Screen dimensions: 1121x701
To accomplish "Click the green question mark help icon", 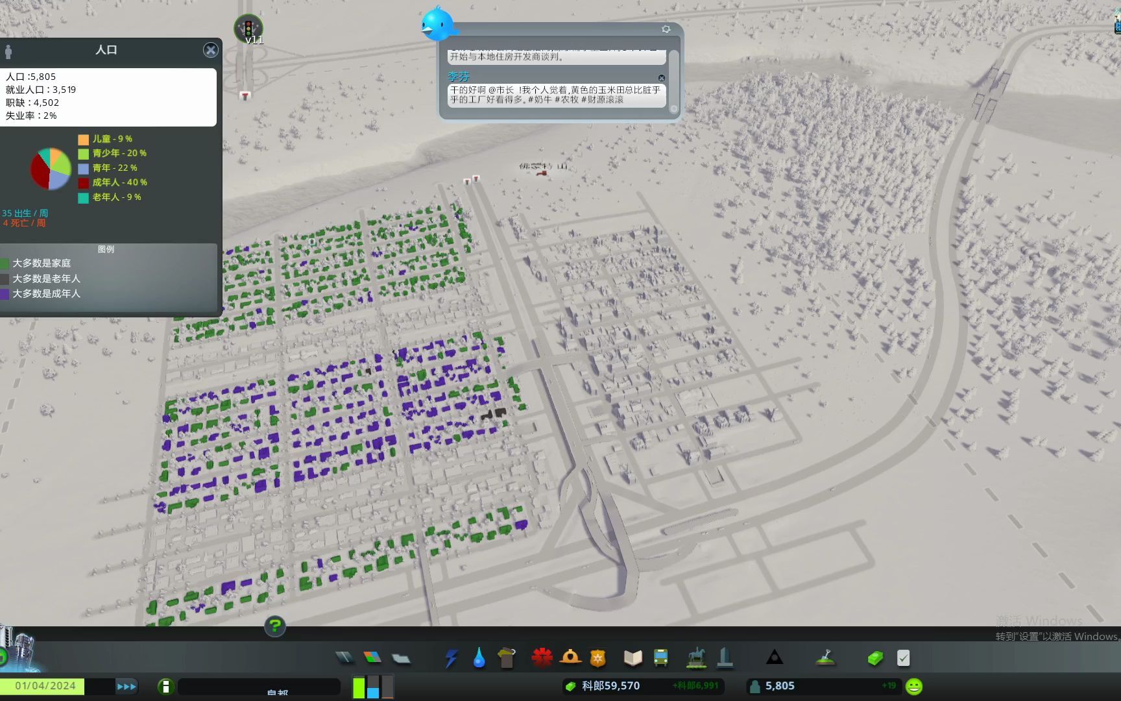I will tap(275, 626).
